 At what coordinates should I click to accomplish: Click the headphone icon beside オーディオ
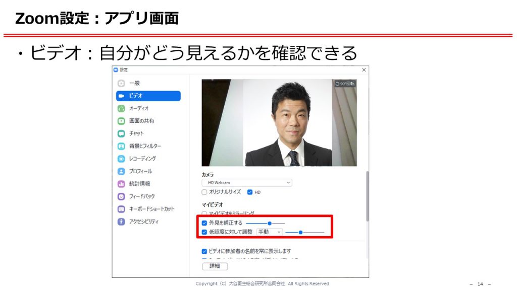click(x=121, y=109)
